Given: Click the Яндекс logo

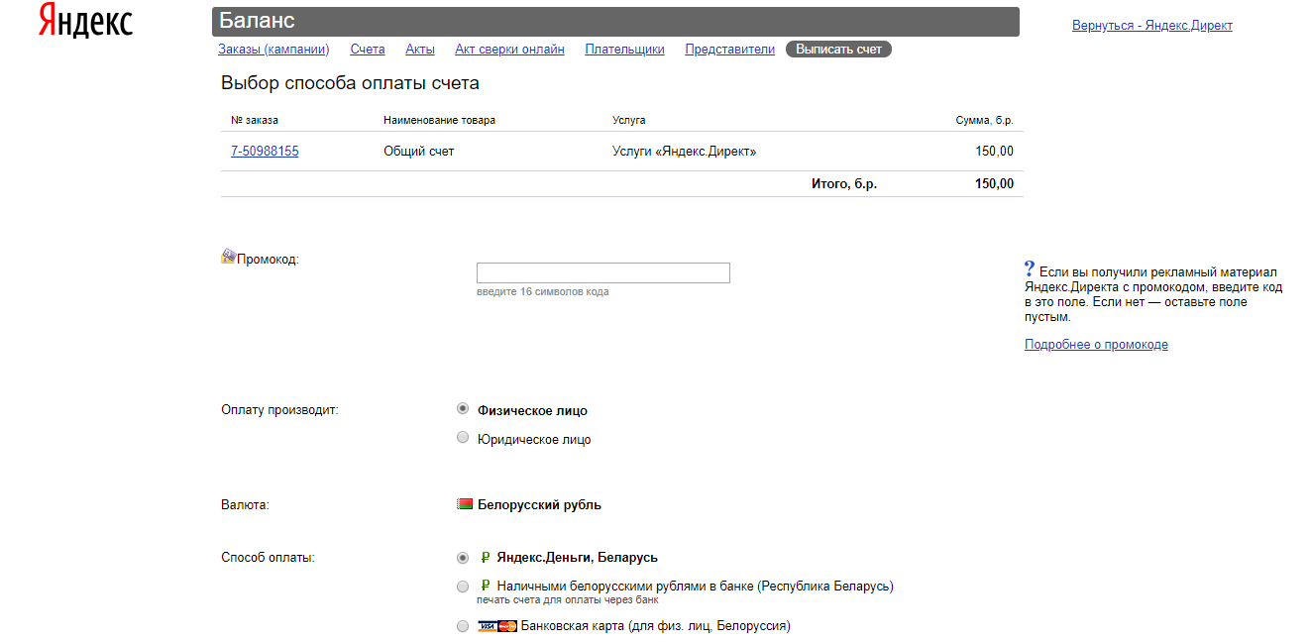Looking at the screenshot, I should click(85, 21).
